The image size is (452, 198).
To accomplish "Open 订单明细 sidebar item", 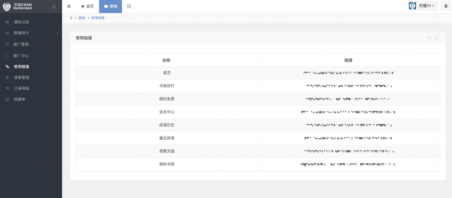I will 31,88.
